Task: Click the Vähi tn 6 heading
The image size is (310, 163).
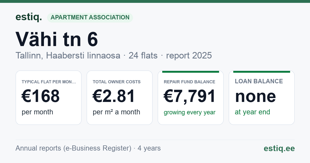Action: click(x=57, y=39)
